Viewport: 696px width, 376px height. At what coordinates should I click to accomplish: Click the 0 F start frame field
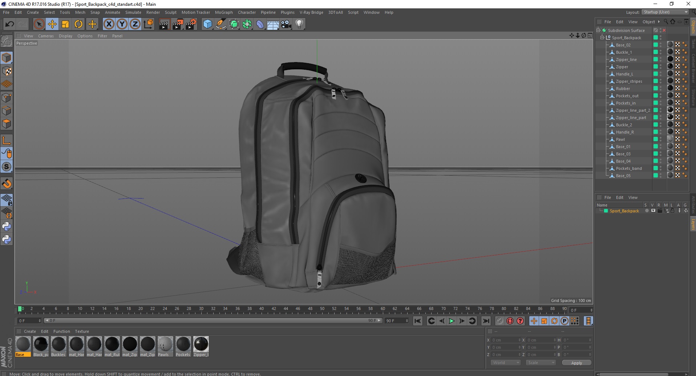click(30, 321)
